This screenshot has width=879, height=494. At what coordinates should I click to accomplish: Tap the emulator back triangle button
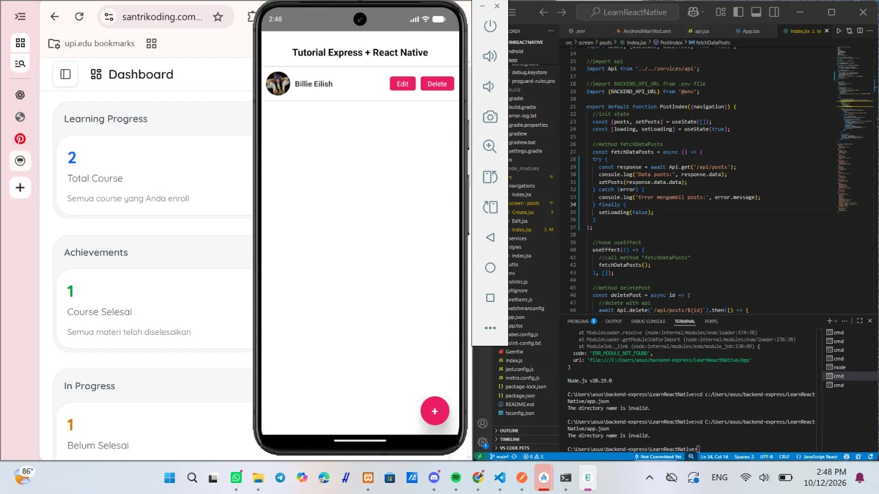tap(490, 237)
